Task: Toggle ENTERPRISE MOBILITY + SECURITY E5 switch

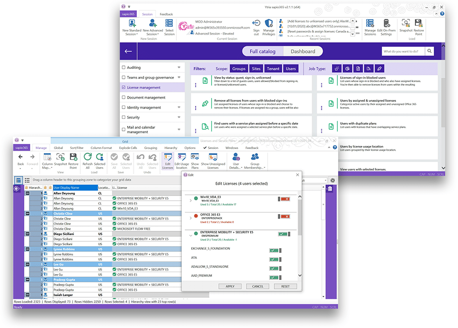Action: click(284, 234)
